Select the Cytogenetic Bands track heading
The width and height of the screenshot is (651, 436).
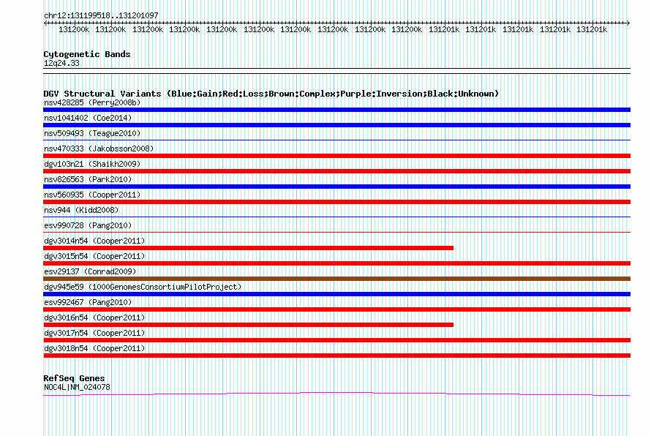(x=87, y=54)
